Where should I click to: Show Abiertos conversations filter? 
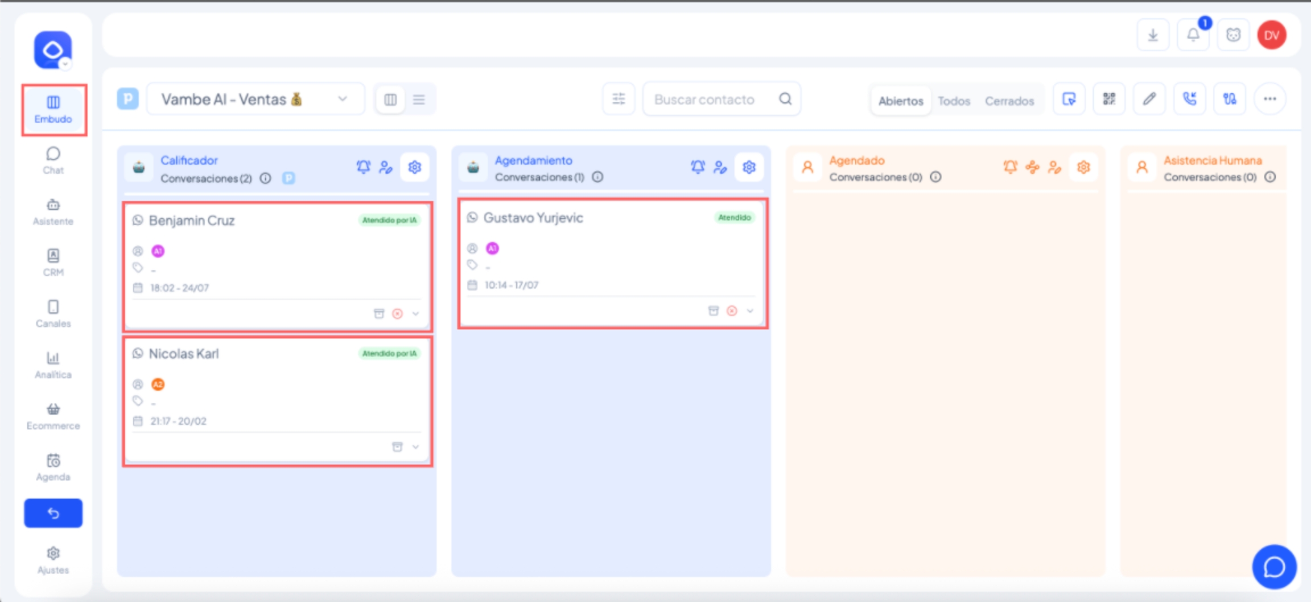[901, 101]
